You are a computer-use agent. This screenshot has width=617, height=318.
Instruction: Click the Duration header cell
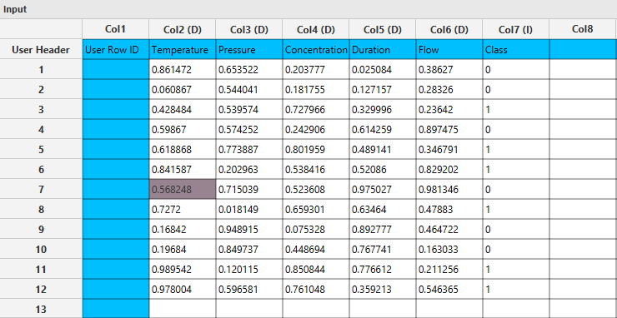click(x=383, y=49)
